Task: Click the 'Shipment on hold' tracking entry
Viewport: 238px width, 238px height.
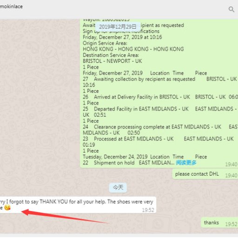Action: coord(114,163)
